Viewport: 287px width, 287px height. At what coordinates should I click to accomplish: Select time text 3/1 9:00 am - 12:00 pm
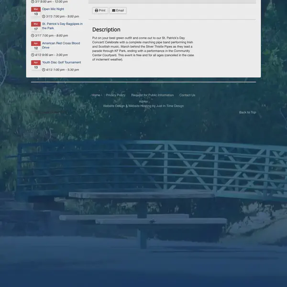coord(51,1)
